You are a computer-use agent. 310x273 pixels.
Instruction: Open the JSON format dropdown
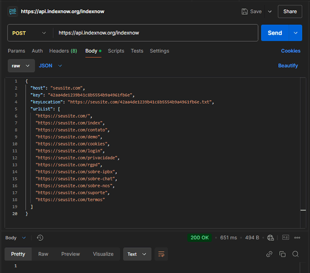[50, 66]
